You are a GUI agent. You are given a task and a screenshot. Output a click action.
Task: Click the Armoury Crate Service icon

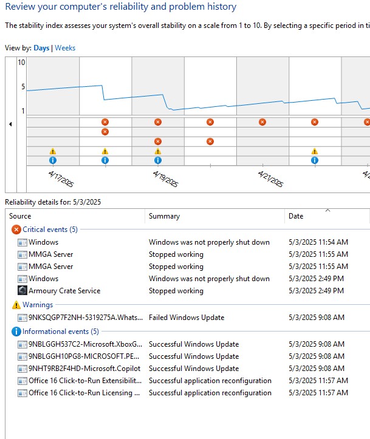click(22, 290)
